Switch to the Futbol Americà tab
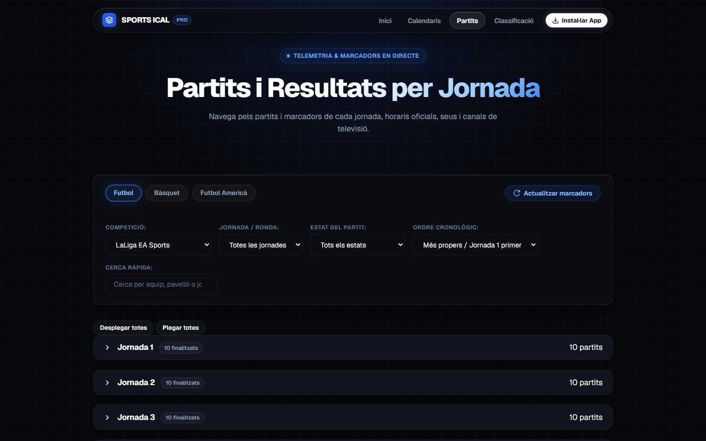This screenshot has width=706, height=441. tap(224, 193)
